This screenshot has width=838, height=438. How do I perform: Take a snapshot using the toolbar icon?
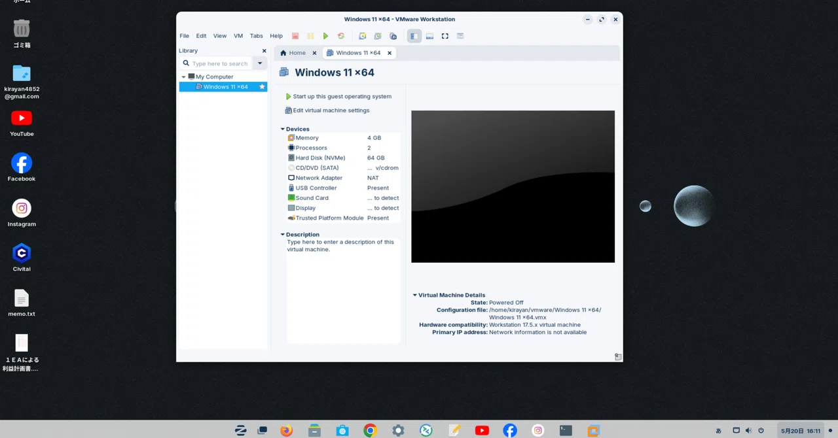click(362, 36)
